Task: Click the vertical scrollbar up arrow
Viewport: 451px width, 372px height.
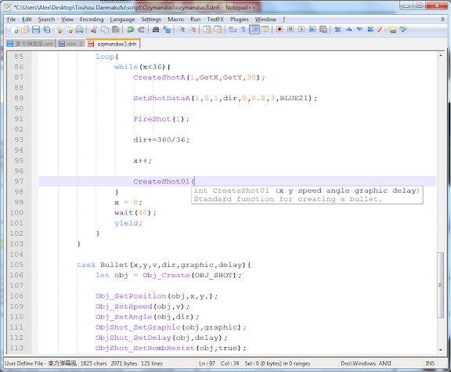Action: point(440,56)
